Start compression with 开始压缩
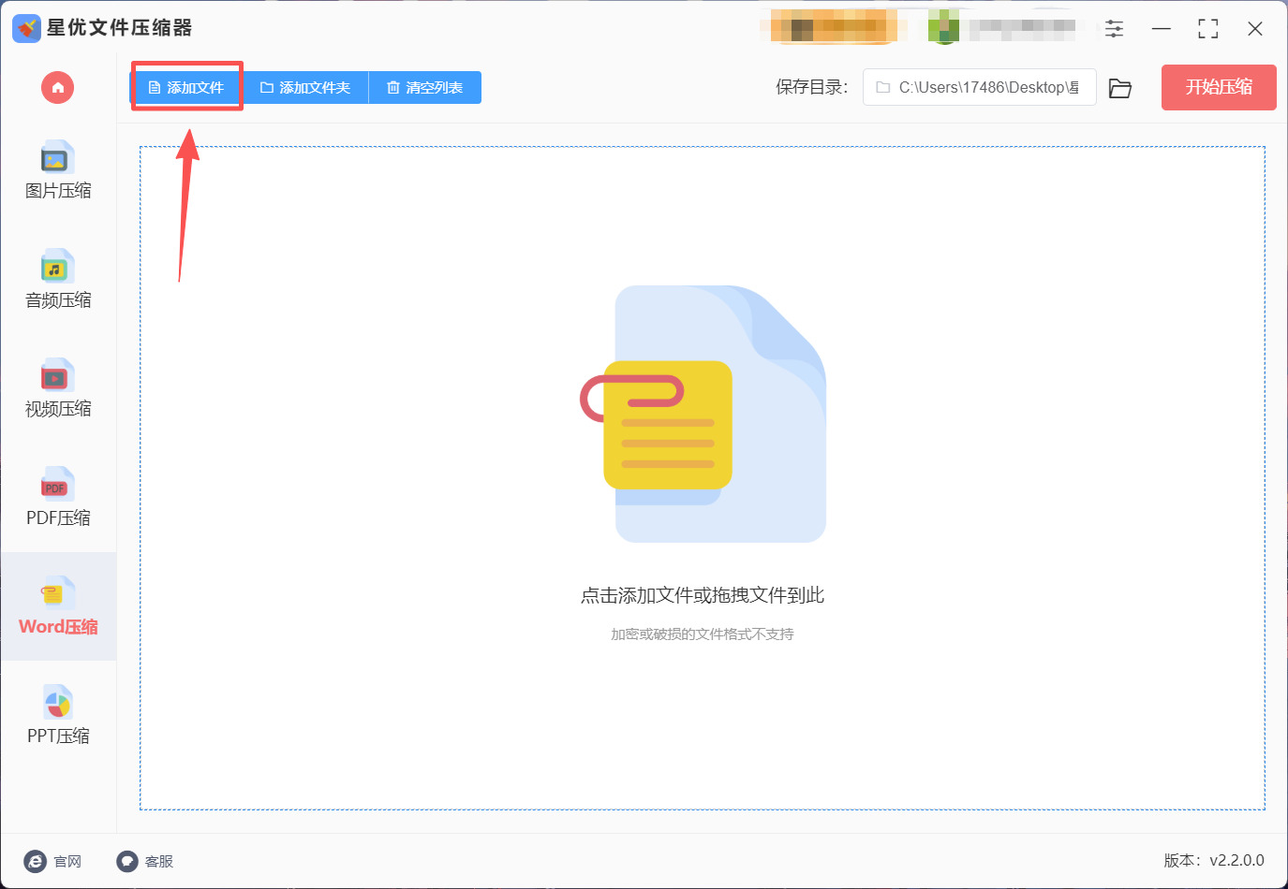 point(1219,87)
